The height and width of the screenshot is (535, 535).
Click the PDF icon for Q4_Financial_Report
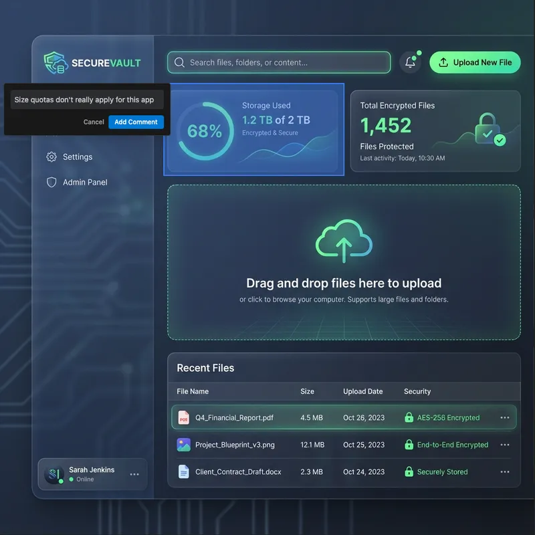click(183, 418)
